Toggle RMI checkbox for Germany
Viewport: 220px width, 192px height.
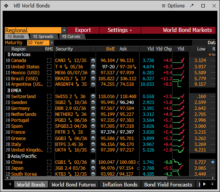[49, 108]
